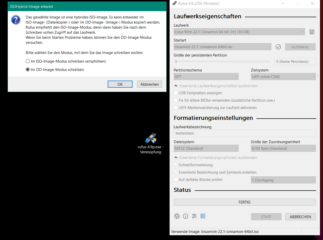Viewport: 323px width, 240px height.
Task: Click the AUSWAHL button
Action: 300,47
